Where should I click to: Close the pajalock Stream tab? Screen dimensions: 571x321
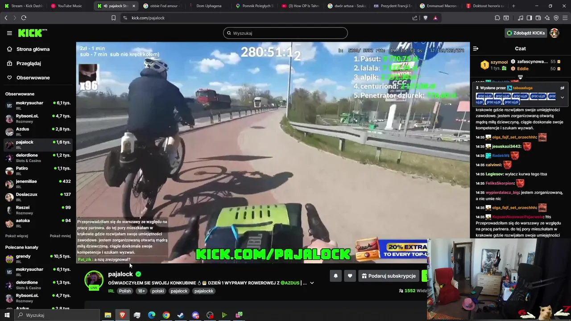(133, 6)
